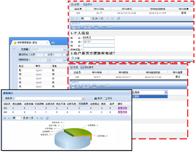Open 查看详细 link for agent 203
Screen dimensions: 195x152
(x=122, y=108)
